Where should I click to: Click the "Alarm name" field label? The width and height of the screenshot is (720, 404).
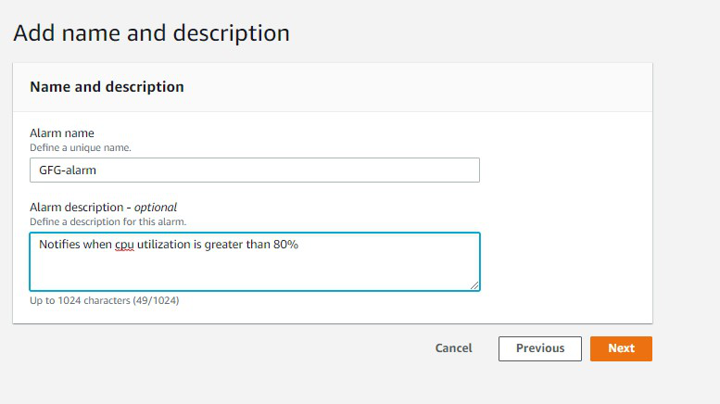62,133
